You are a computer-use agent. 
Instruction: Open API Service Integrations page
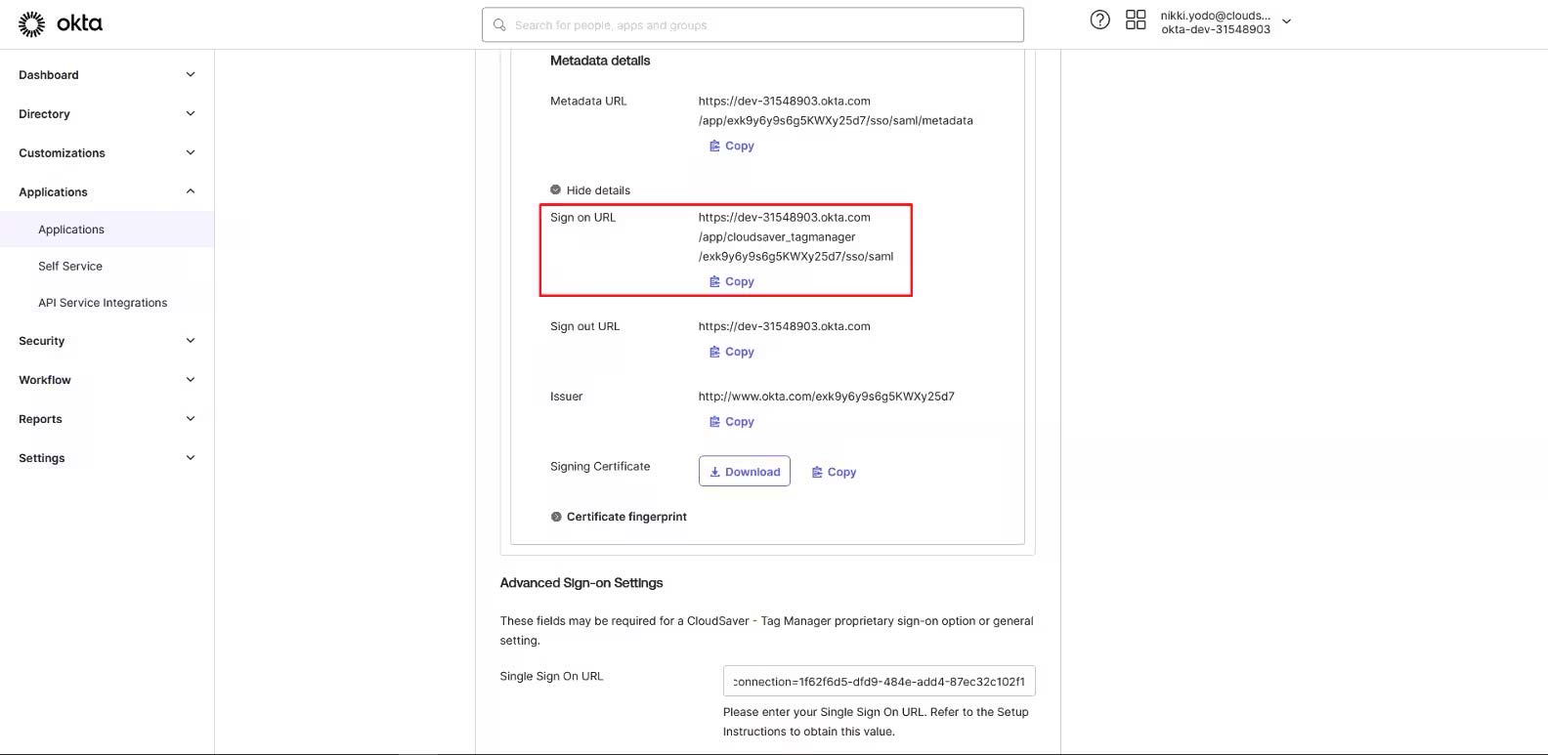[x=103, y=303]
